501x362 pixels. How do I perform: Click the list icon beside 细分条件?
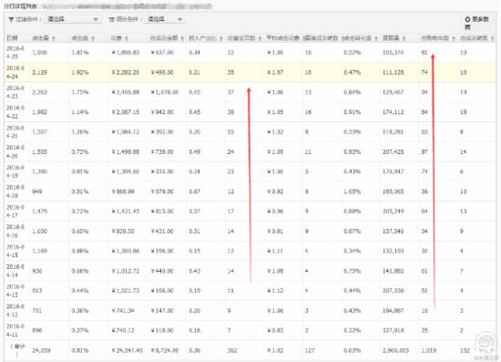point(111,19)
